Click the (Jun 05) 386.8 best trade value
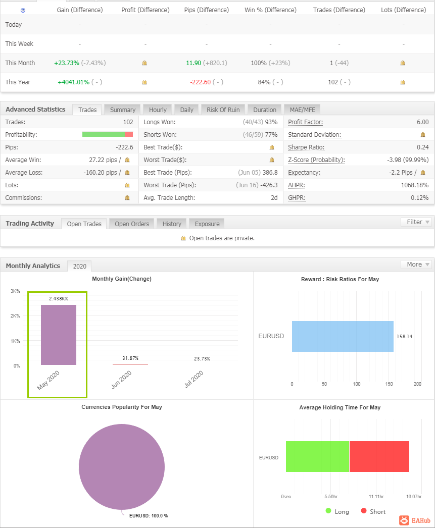This screenshot has width=435, height=528. 258,173
